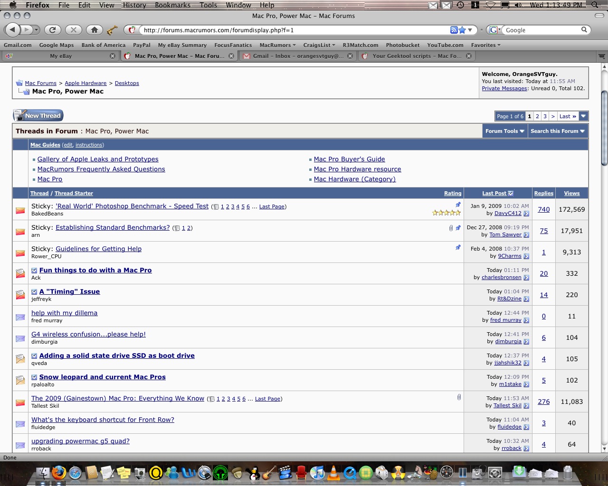
Task: Go to last post arrow for charlesbronsen
Action: click(x=526, y=278)
